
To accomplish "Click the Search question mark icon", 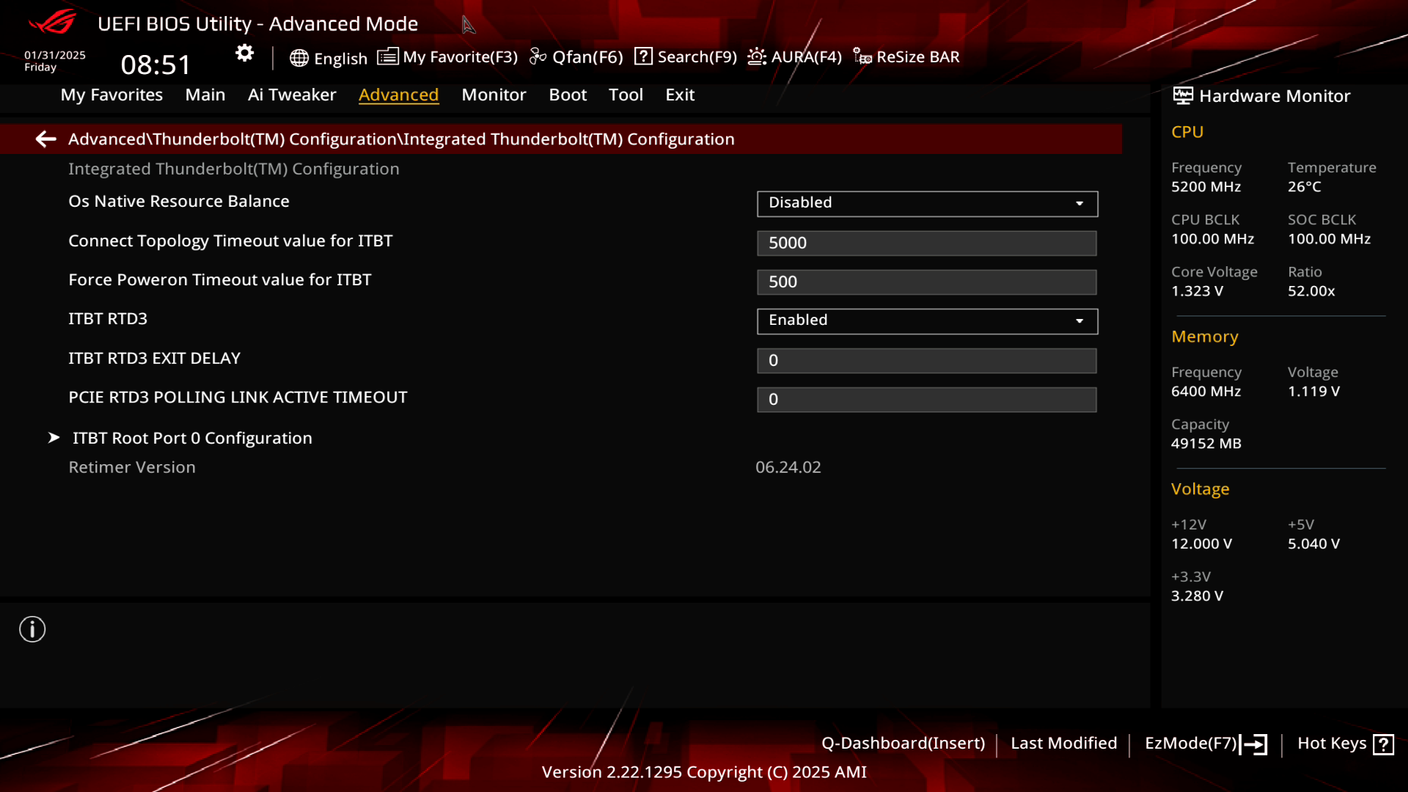I will (x=643, y=56).
